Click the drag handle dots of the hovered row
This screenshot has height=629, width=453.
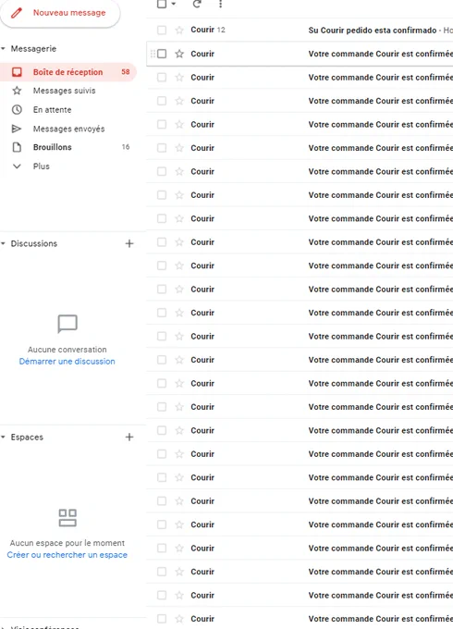pos(153,54)
